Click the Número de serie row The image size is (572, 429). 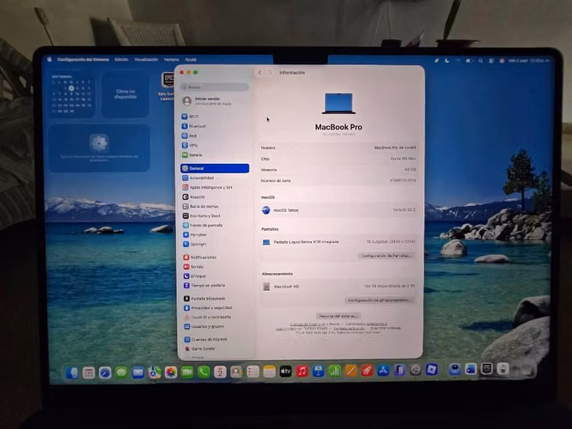pos(338,181)
